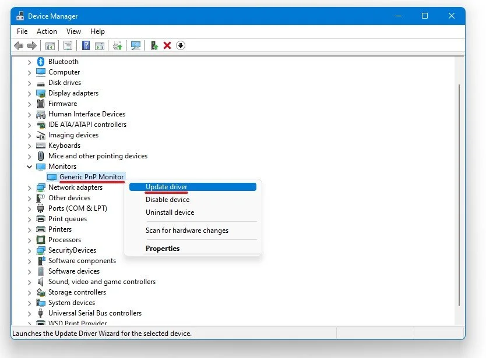Click the Update driver software toolbar icon
This screenshot has height=358, width=486.
click(118, 46)
